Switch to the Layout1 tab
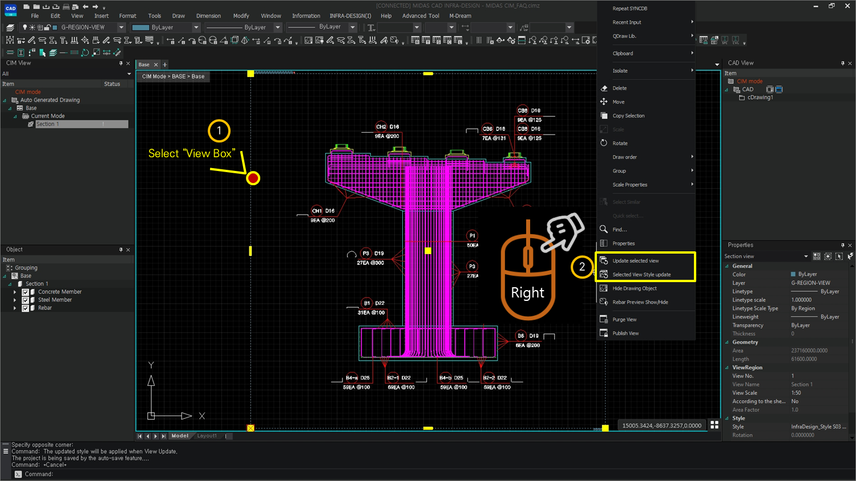This screenshot has height=481, width=856. click(x=207, y=435)
